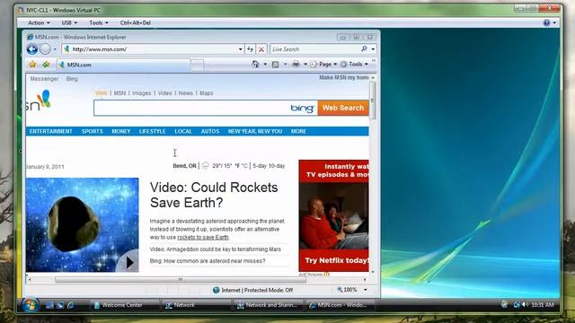Click the IE Home icon
The image size is (575, 323).
[x=255, y=65]
